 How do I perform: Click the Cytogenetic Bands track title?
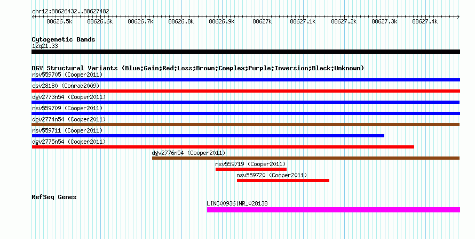64,39
